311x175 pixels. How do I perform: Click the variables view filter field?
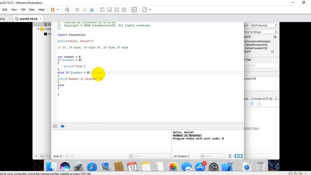click(x=149, y=156)
